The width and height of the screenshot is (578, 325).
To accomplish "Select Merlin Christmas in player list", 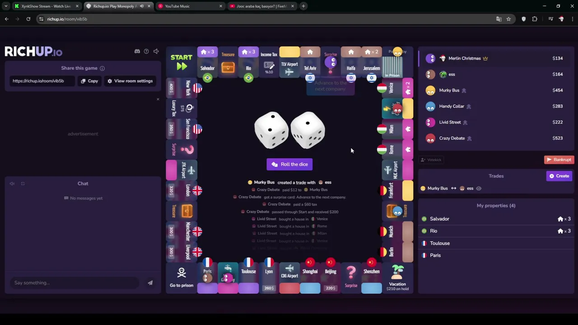I will pyautogui.click(x=496, y=58).
